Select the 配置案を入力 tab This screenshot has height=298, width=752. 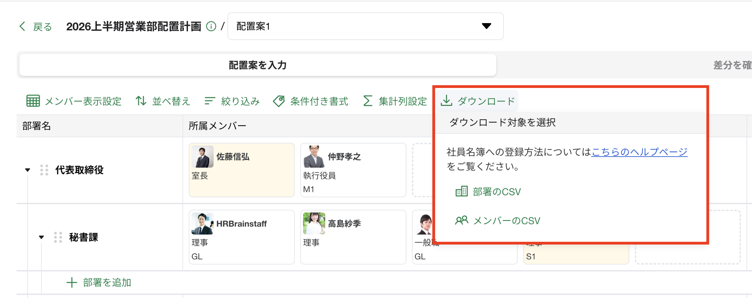coord(257,65)
